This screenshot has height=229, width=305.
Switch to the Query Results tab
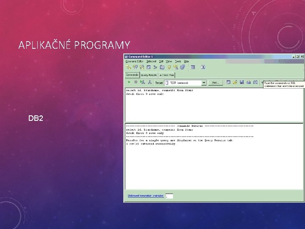(x=149, y=75)
